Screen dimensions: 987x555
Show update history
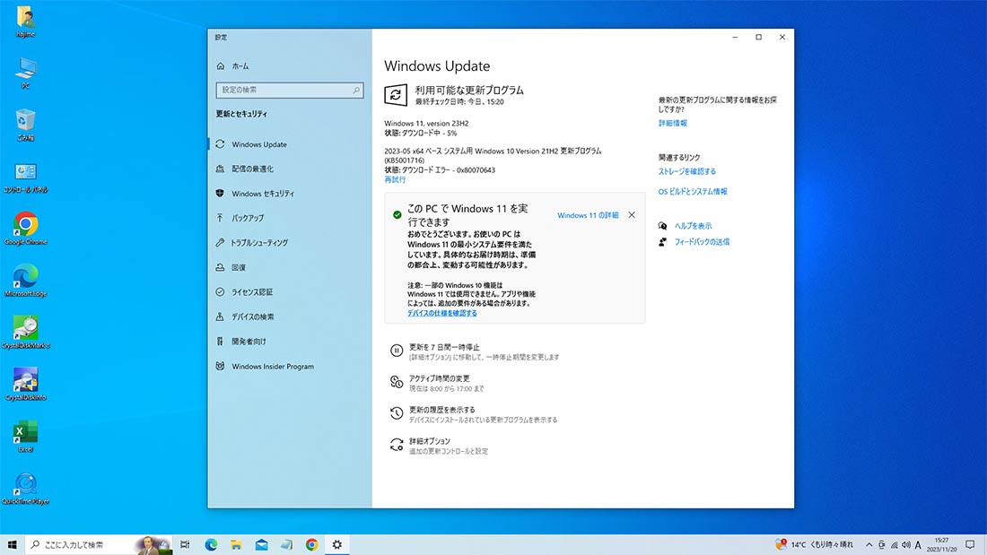tap(441, 410)
